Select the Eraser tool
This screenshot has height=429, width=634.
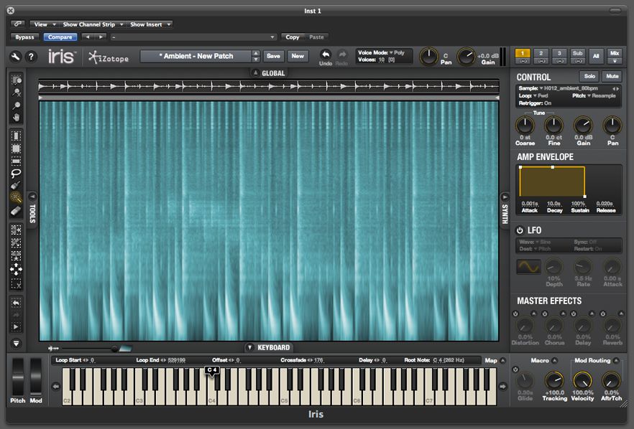(16, 210)
